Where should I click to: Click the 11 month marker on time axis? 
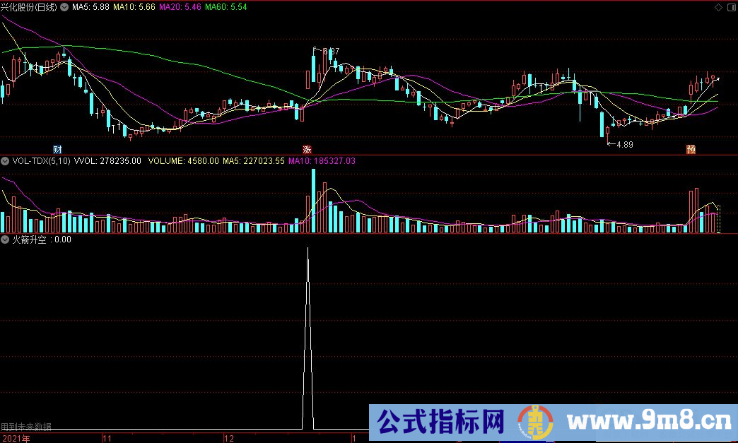(x=107, y=438)
